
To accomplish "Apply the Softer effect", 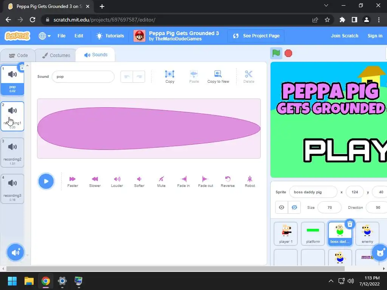I will click(139, 182).
